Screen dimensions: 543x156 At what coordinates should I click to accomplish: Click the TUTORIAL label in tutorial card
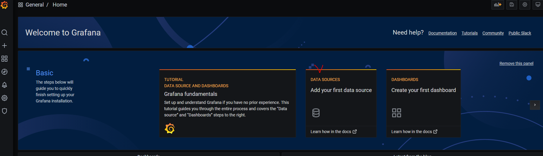tap(174, 79)
